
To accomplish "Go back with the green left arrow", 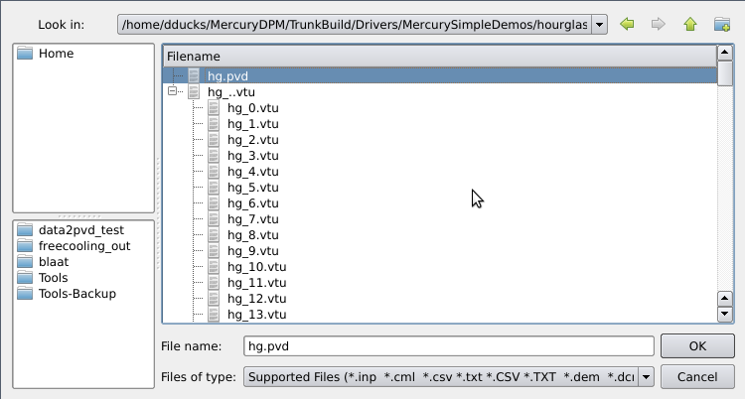I will pyautogui.click(x=627, y=24).
